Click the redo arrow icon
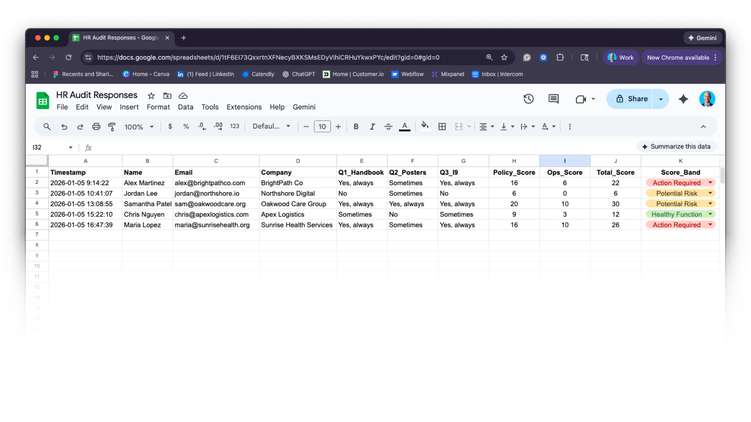Screen dimensions: 751x422 click(x=80, y=127)
